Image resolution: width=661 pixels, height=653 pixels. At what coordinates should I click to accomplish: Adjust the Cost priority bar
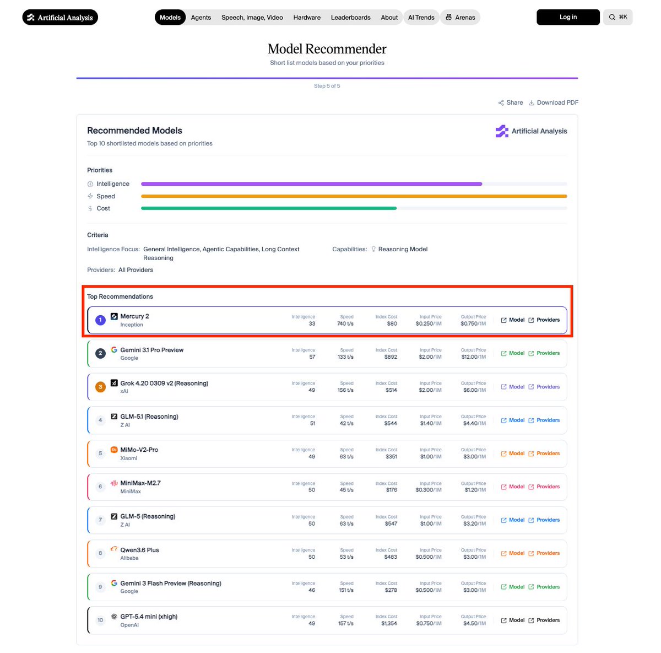click(354, 208)
